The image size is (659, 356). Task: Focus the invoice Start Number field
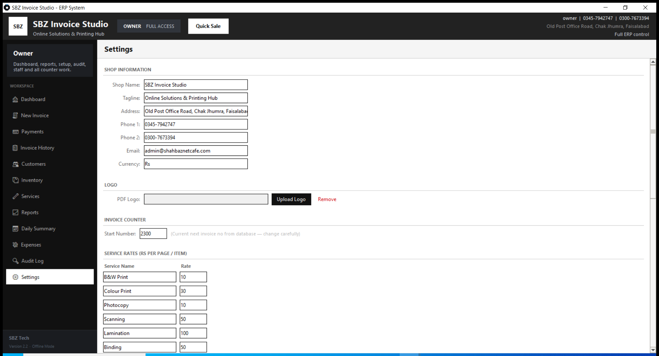153,233
